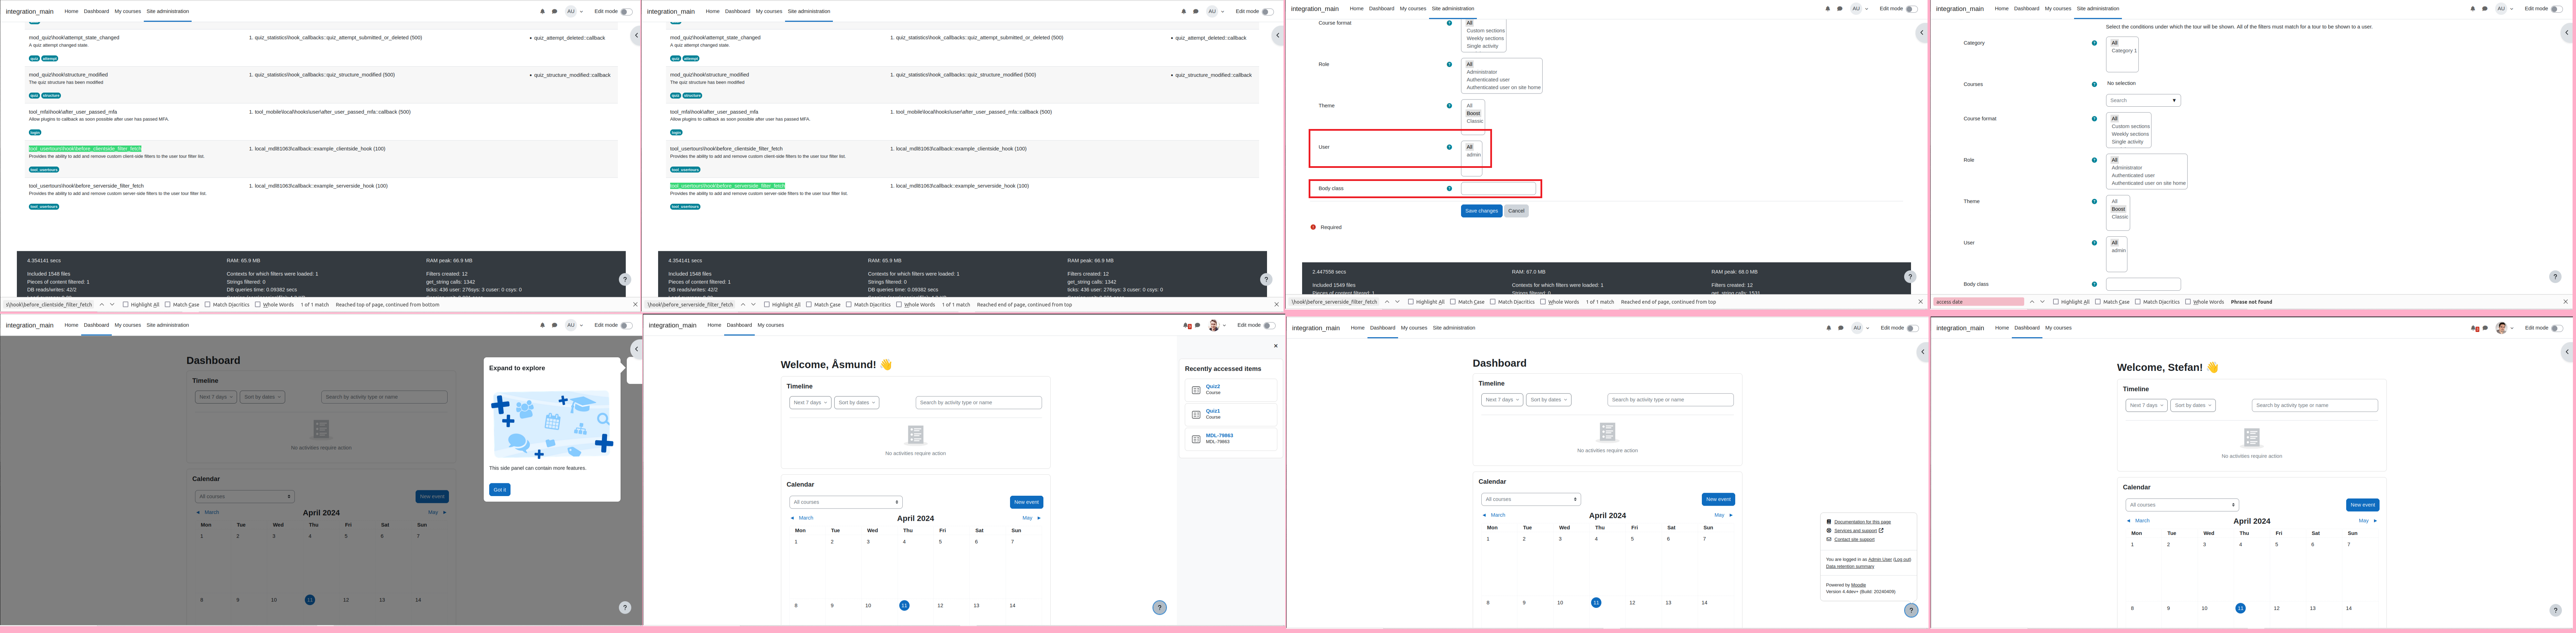
Task: Click round help button in serverside-highlighted hooks window
Action: pyautogui.click(x=1266, y=280)
